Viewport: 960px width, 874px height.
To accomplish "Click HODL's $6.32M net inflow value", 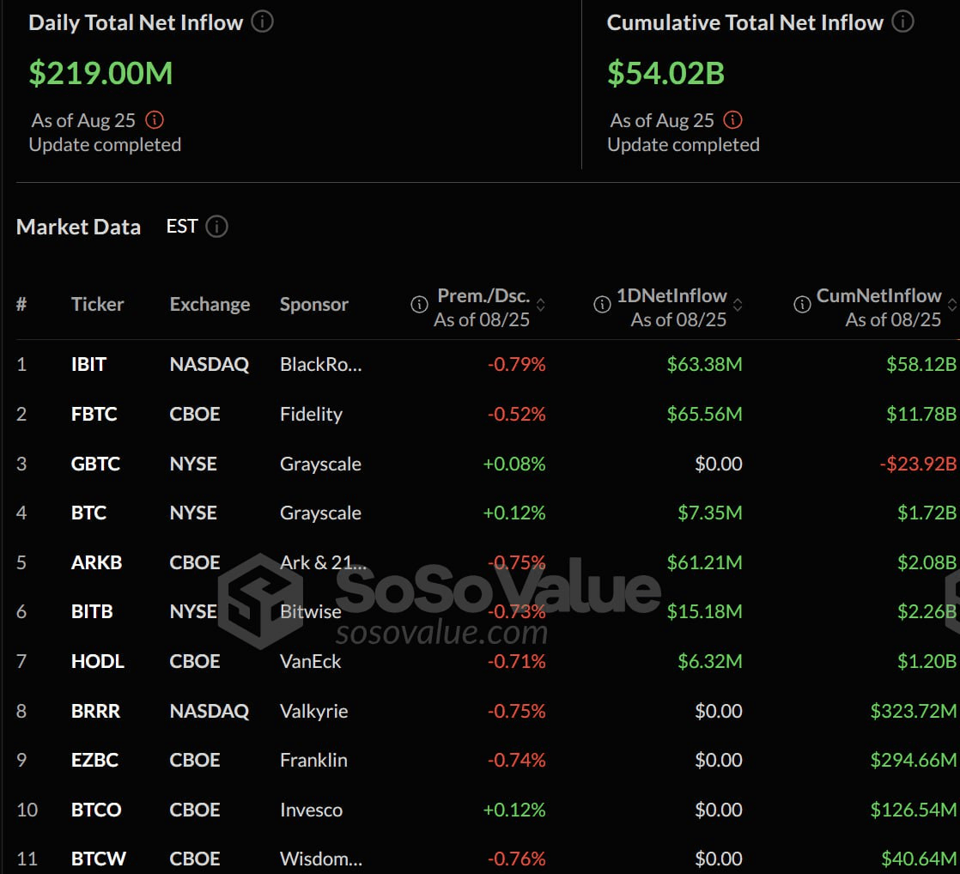I will tap(710, 662).
